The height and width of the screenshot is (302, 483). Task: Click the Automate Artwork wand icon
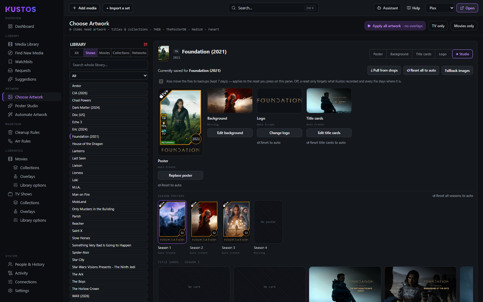10,114
